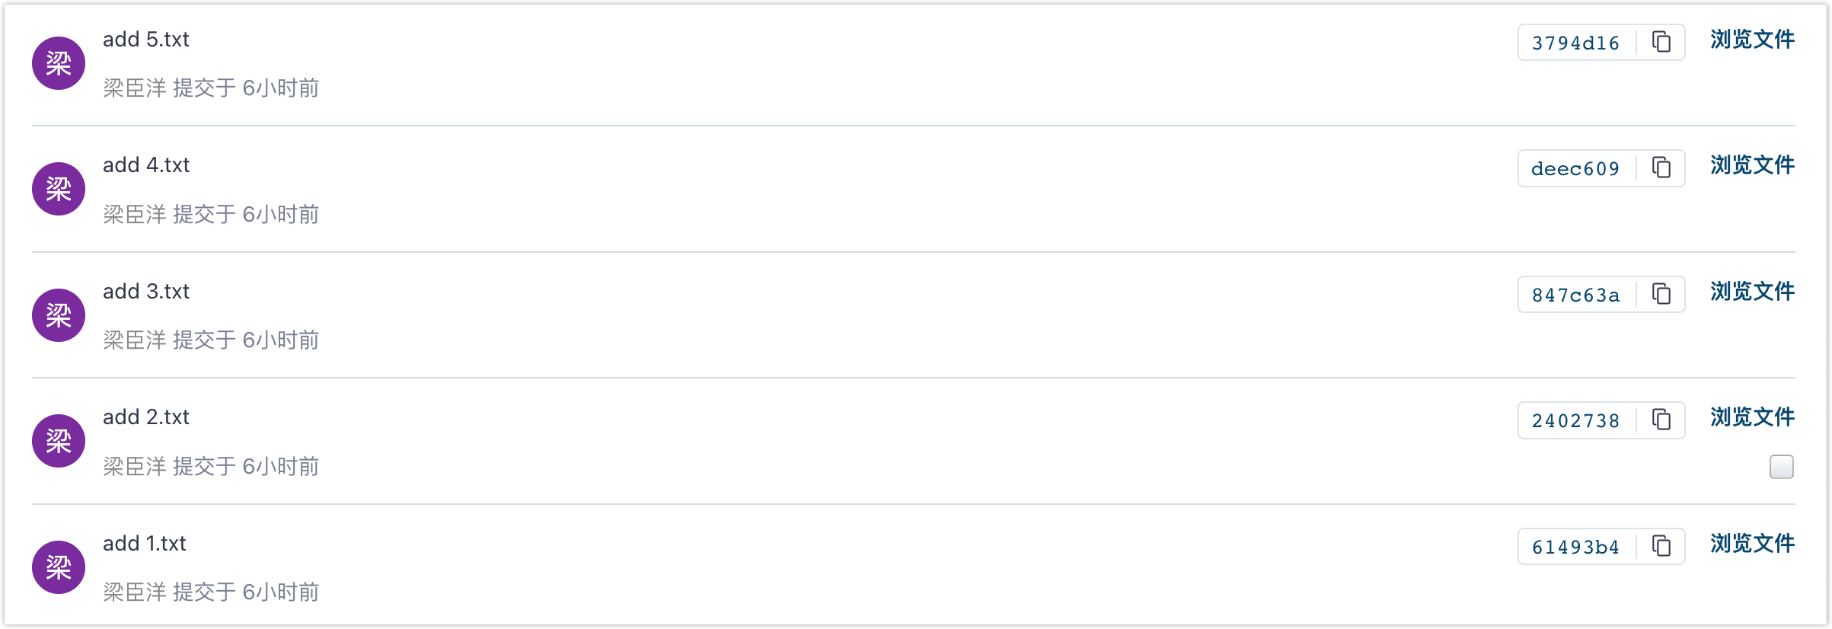Open commit titled add 5.txt

(146, 40)
